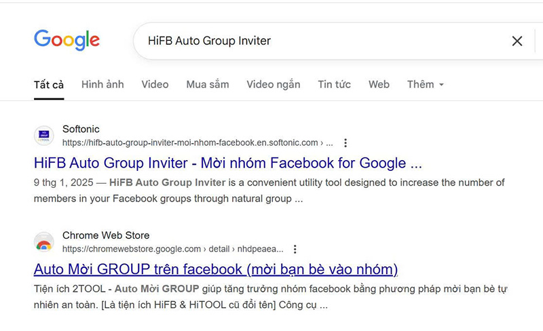Switch to the Hình ảnh tab
The height and width of the screenshot is (331, 543).
coord(102,85)
